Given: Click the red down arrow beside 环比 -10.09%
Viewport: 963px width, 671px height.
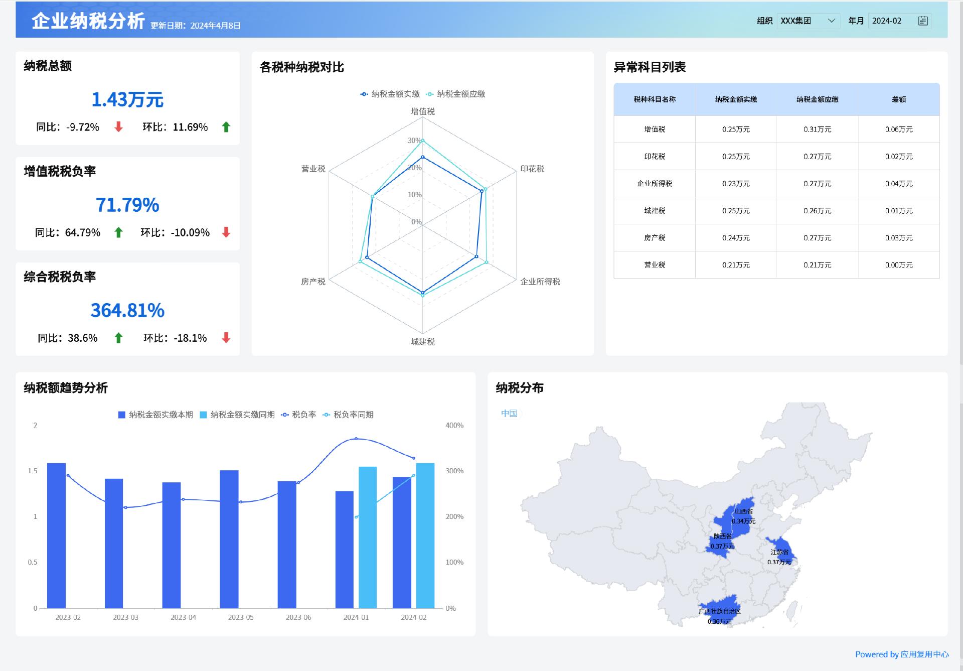Looking at the screenshot, I should [x=226, y=232].
